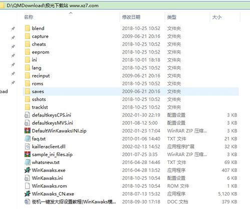The width and height of the screenshot is (250, 209).
Task: Sort files by 修改日期 column
Action: click(x=131, y=17)
